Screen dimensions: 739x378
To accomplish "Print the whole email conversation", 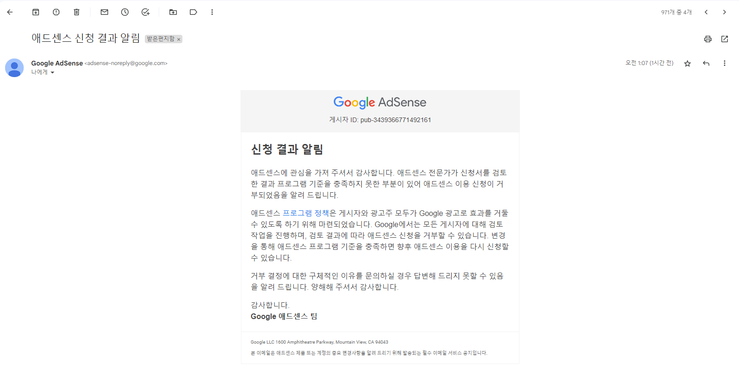I will 708,39.
